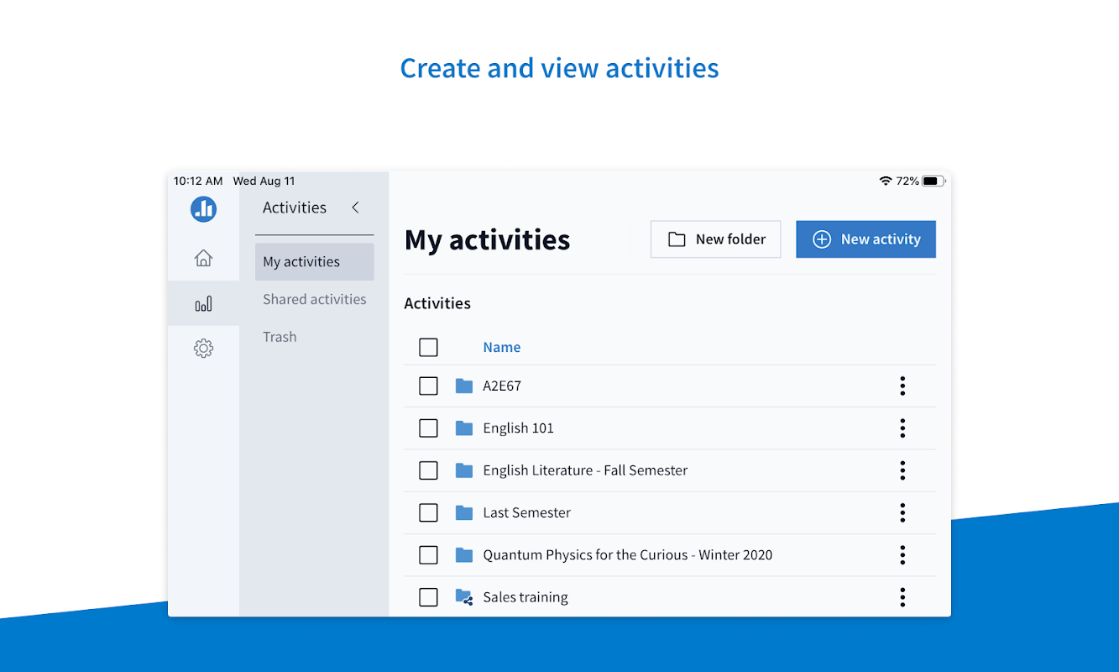Click the 10:12 AM clock in the status bar
This screenshot has height=672, width=1119.
tap(198, 181)
